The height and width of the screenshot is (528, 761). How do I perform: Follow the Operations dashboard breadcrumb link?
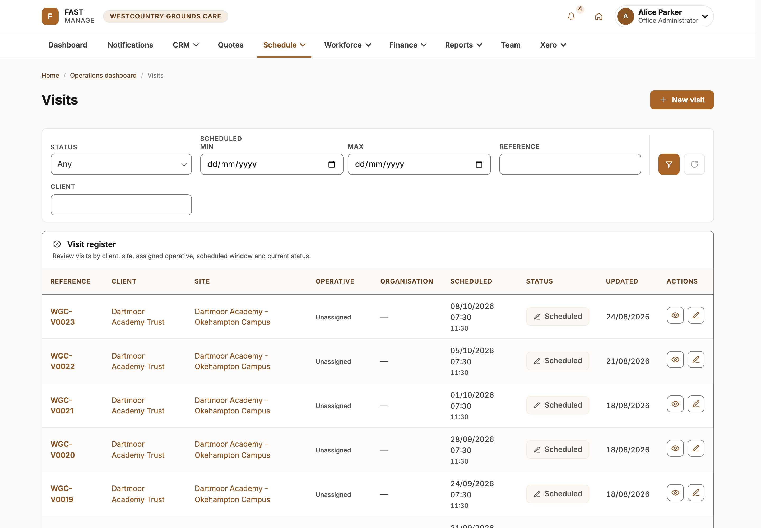tap(103, 76)
